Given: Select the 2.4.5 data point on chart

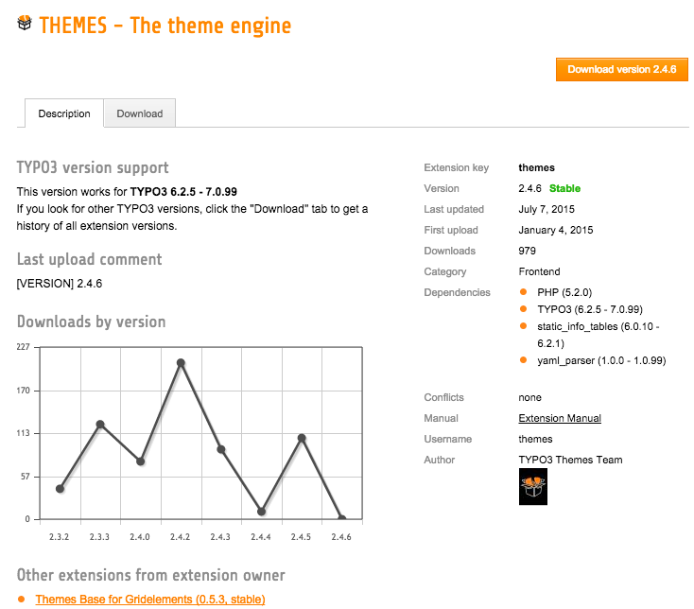Looking at the screenshot, I should pyautogui.click(x=302, y=438).
